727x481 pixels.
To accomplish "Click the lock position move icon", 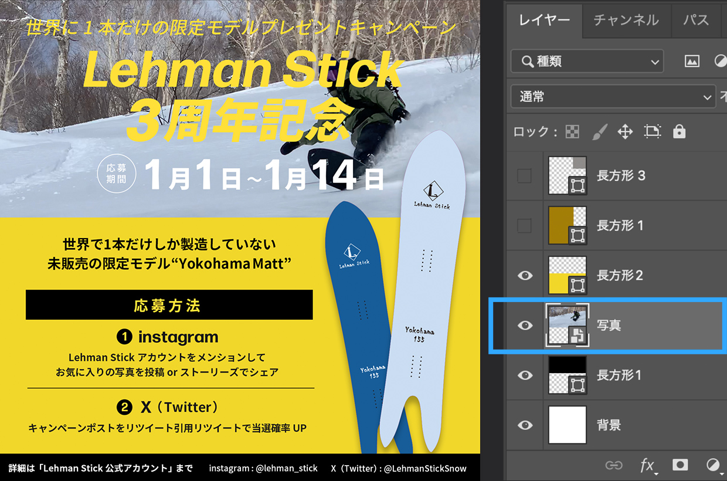I will click(625, 131).
